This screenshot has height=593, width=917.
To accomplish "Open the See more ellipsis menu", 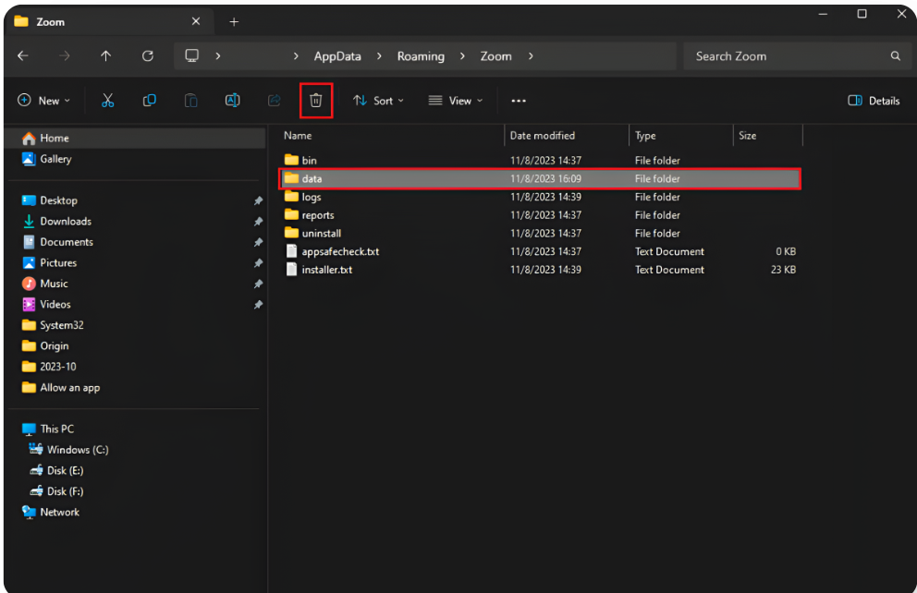I will [519, 101].
